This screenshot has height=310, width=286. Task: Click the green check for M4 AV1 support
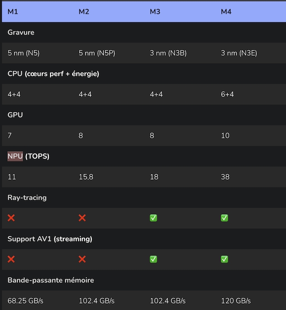pos(224,259)
